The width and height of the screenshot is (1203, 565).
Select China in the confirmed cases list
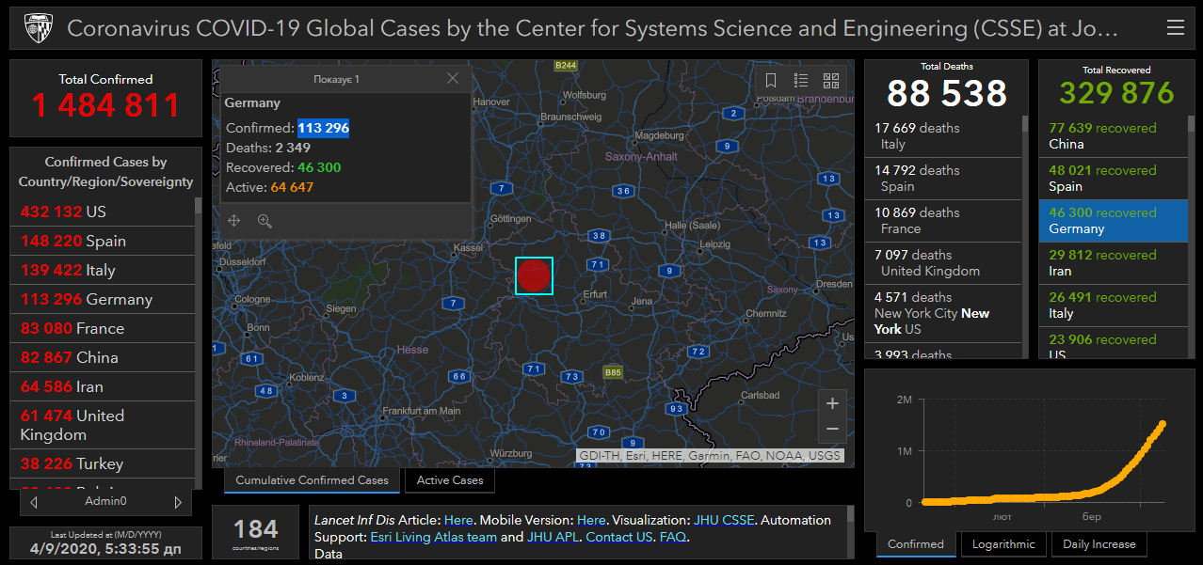coord(103,358)
